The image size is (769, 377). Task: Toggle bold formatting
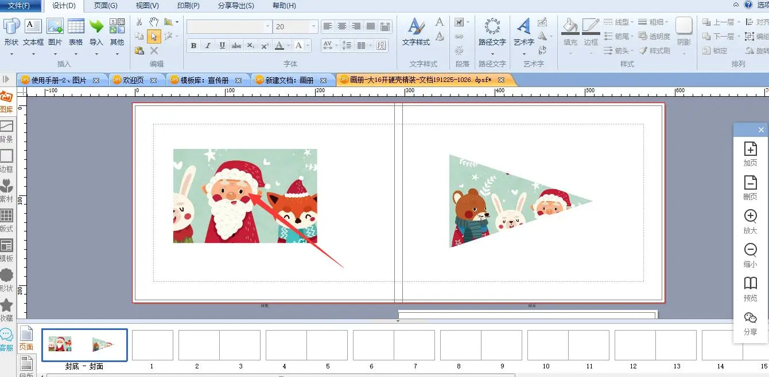pyautogui.click(x=193, y=46)
